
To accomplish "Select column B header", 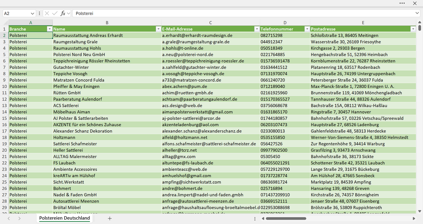I will [x=107, y=22].
